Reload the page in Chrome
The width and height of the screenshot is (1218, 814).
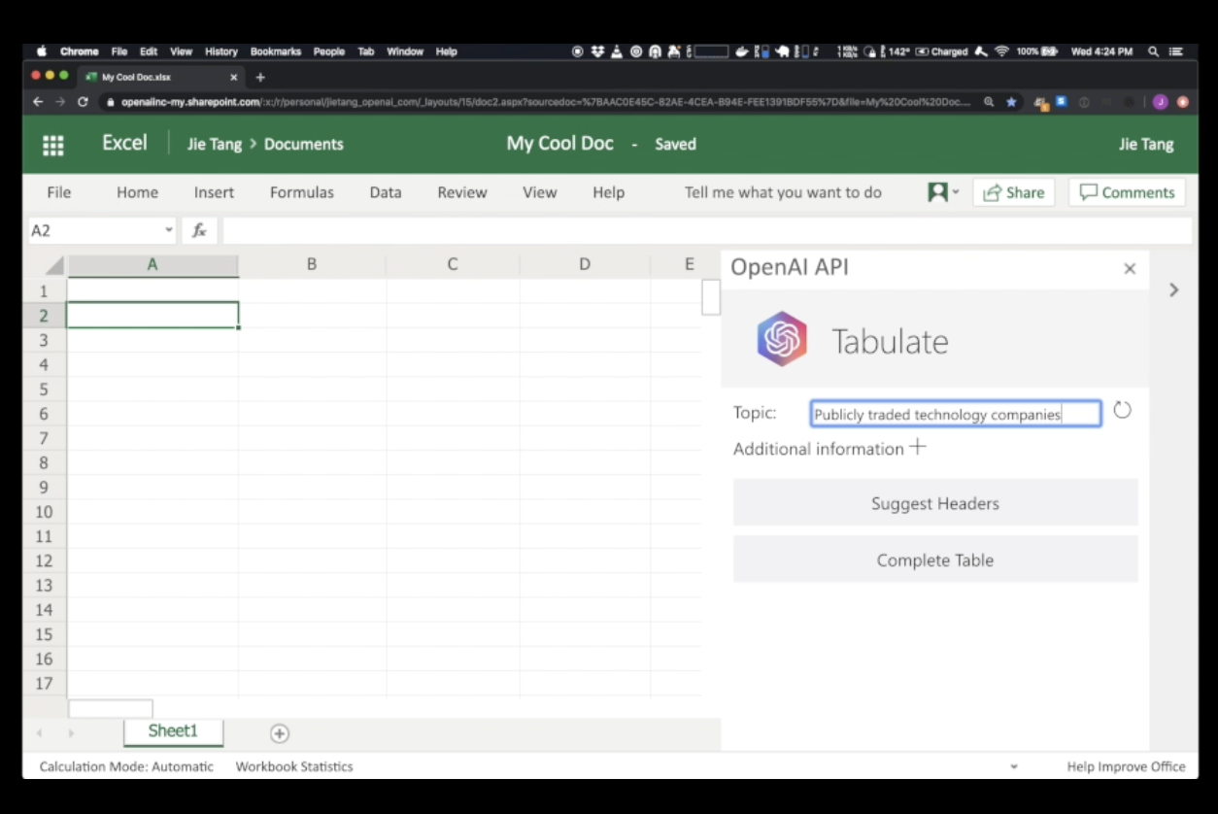click(x=83, y=101)
